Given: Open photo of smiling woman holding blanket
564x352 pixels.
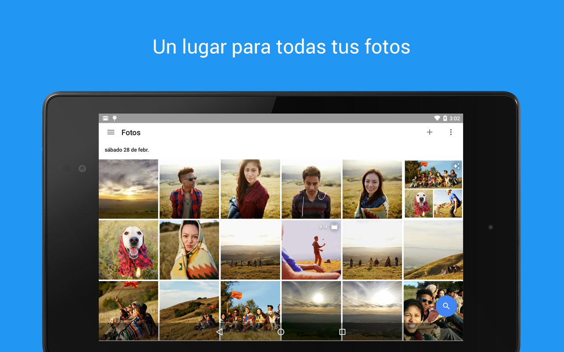Looking at the screenshot, I should tap(372, 189).
